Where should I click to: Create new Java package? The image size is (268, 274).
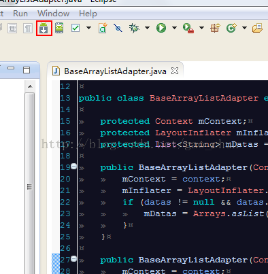click(215, 28)
